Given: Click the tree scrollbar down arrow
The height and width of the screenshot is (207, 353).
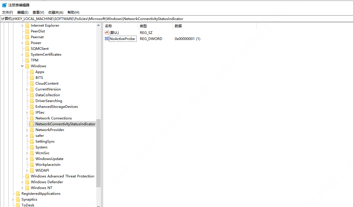Looking at the screenshot, I should tap(98, 206).
